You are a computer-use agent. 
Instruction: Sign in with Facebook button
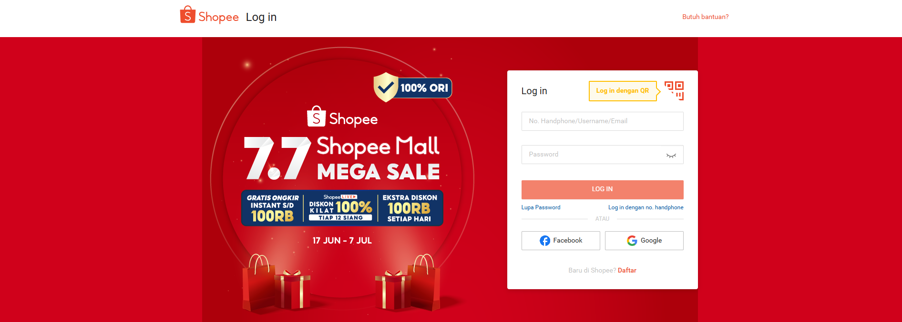tap(561, 241)
